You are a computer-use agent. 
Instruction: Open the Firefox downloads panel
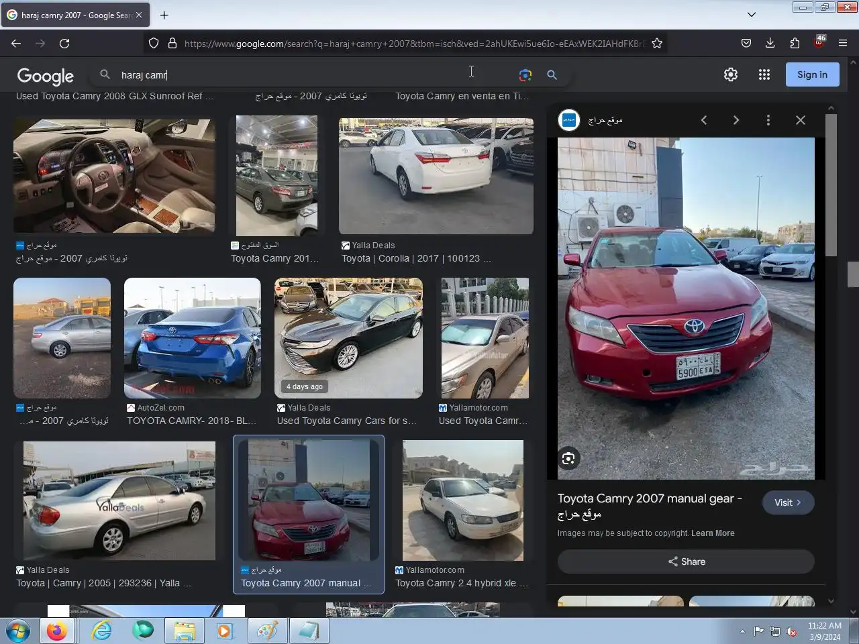(x=770, y=43)
